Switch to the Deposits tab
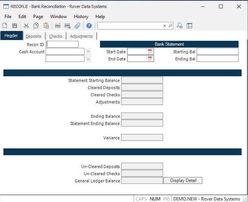The height and width of the screenshot is (202, 248). click(x=34, y=36)
